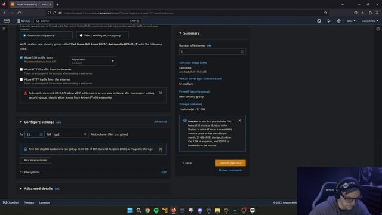
Task: Open new browser tab with plus icon
Action: tap(57, 4)
